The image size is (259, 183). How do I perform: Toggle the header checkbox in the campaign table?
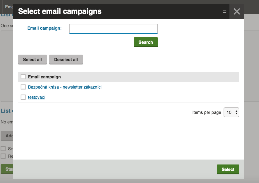point(23,77)
